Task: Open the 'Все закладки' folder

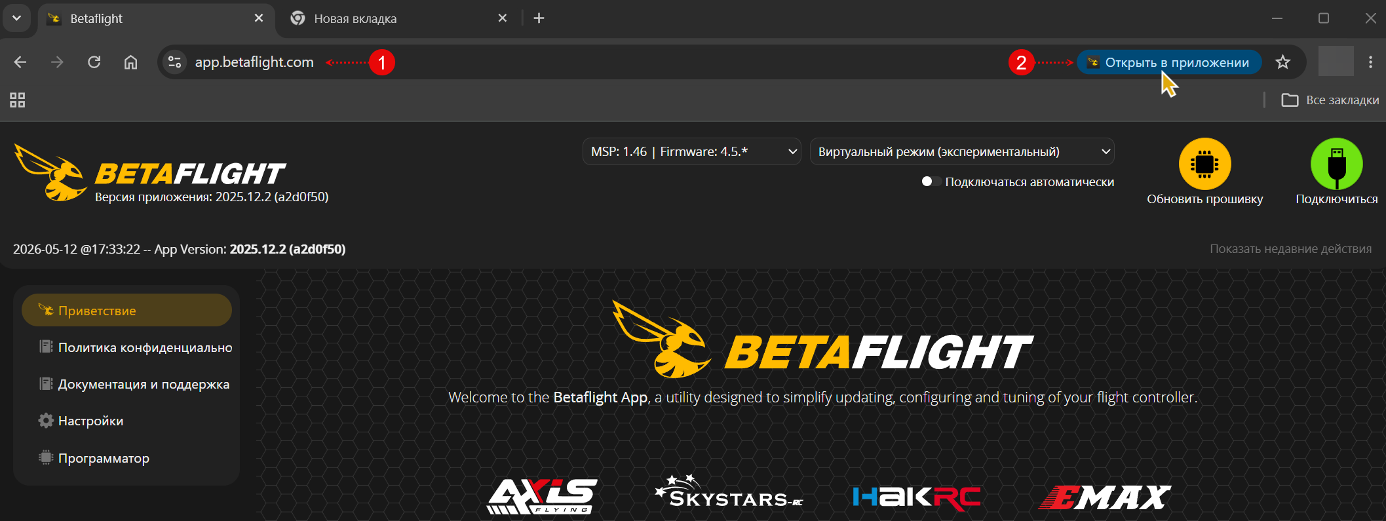Action: (1330, 100)
